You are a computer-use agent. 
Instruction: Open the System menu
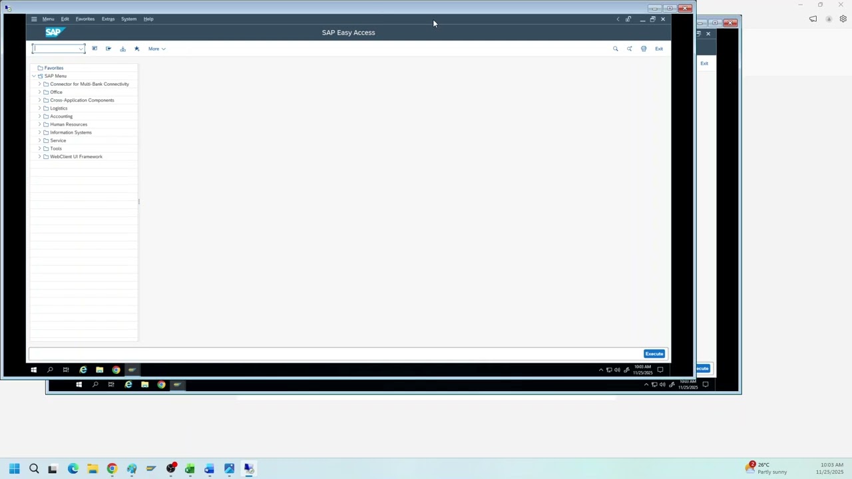128,19
